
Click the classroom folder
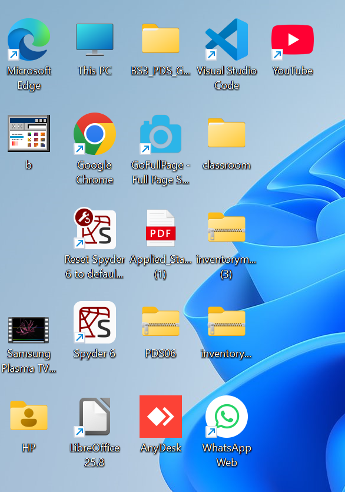tap(227, 133)
